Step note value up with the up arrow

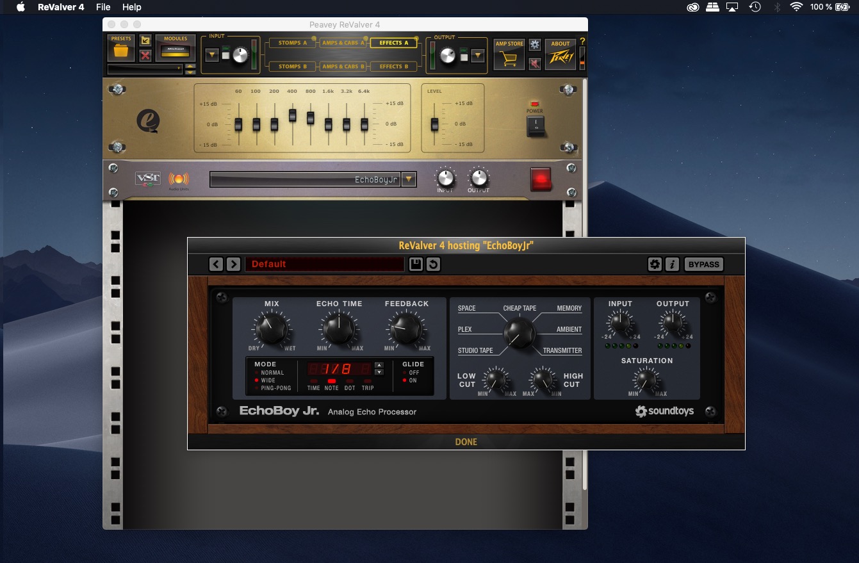pyautogui.click(x=378, y=365)
